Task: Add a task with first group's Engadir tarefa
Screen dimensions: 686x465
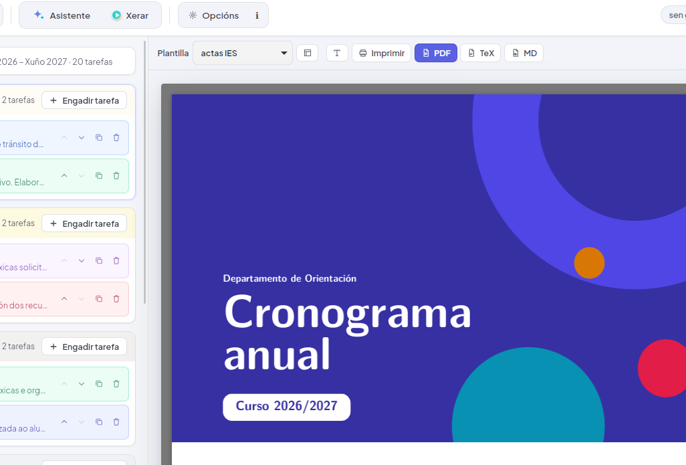Action: (84, 100)
